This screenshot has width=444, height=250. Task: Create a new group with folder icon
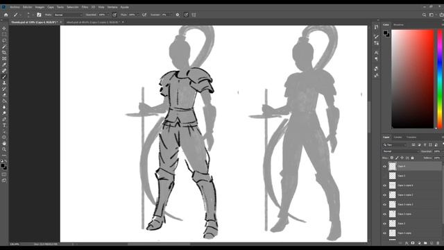(x=425, y=243)
